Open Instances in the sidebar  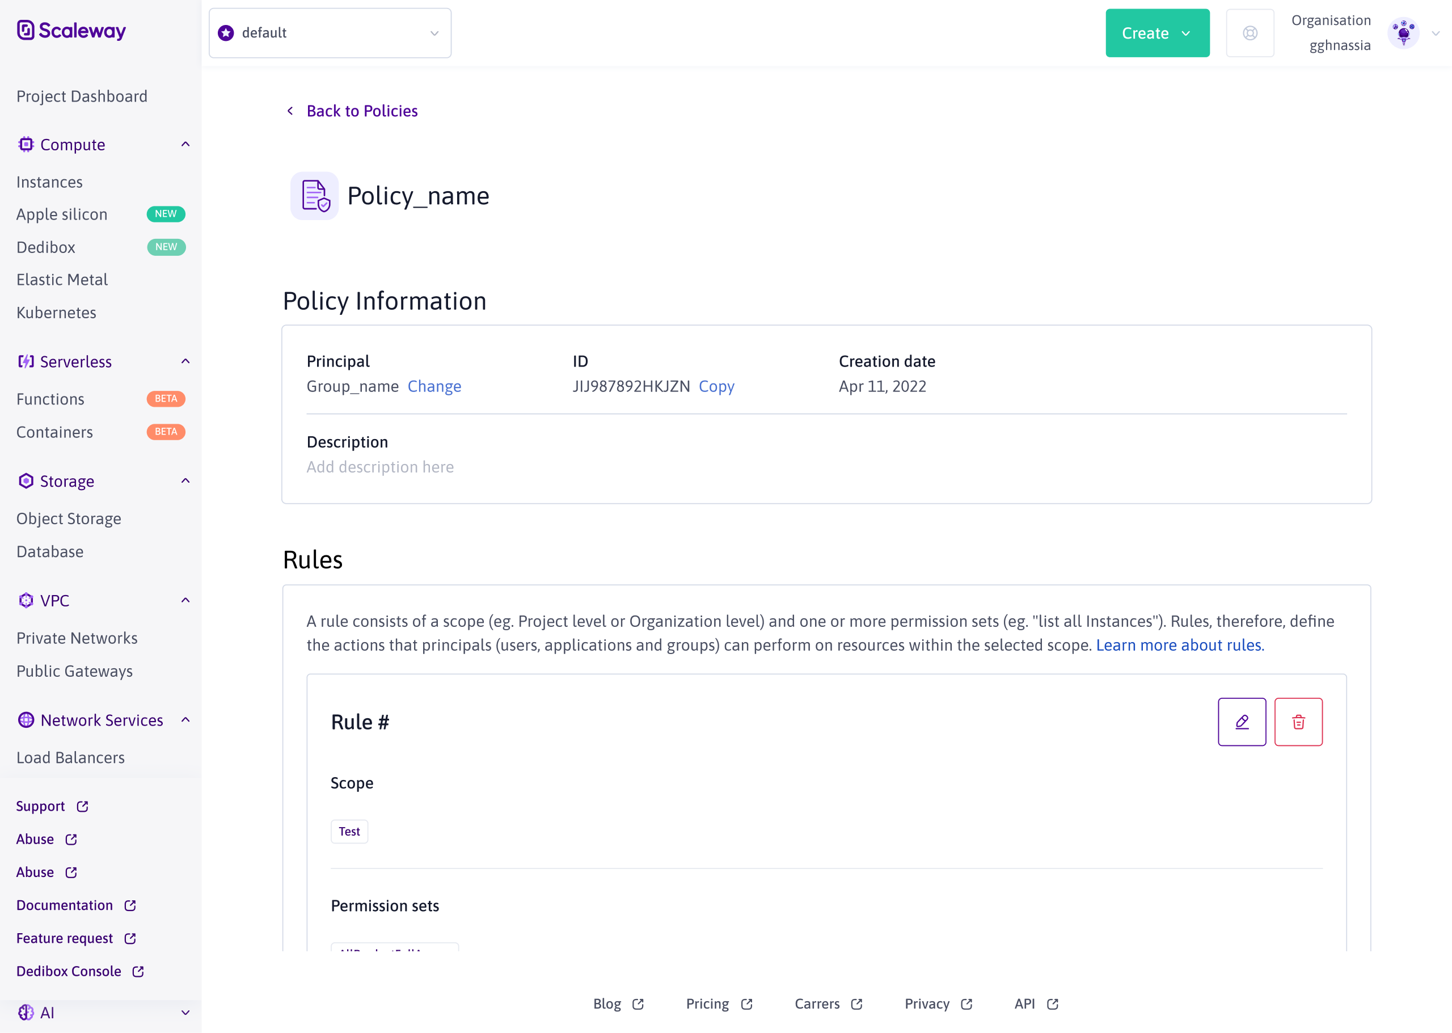[x=49, y=182]
